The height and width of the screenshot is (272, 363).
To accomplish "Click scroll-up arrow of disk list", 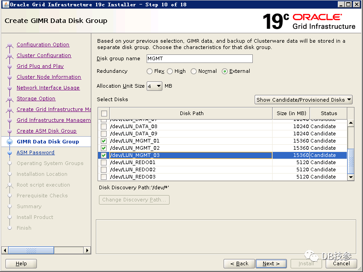I will (351, 123).
